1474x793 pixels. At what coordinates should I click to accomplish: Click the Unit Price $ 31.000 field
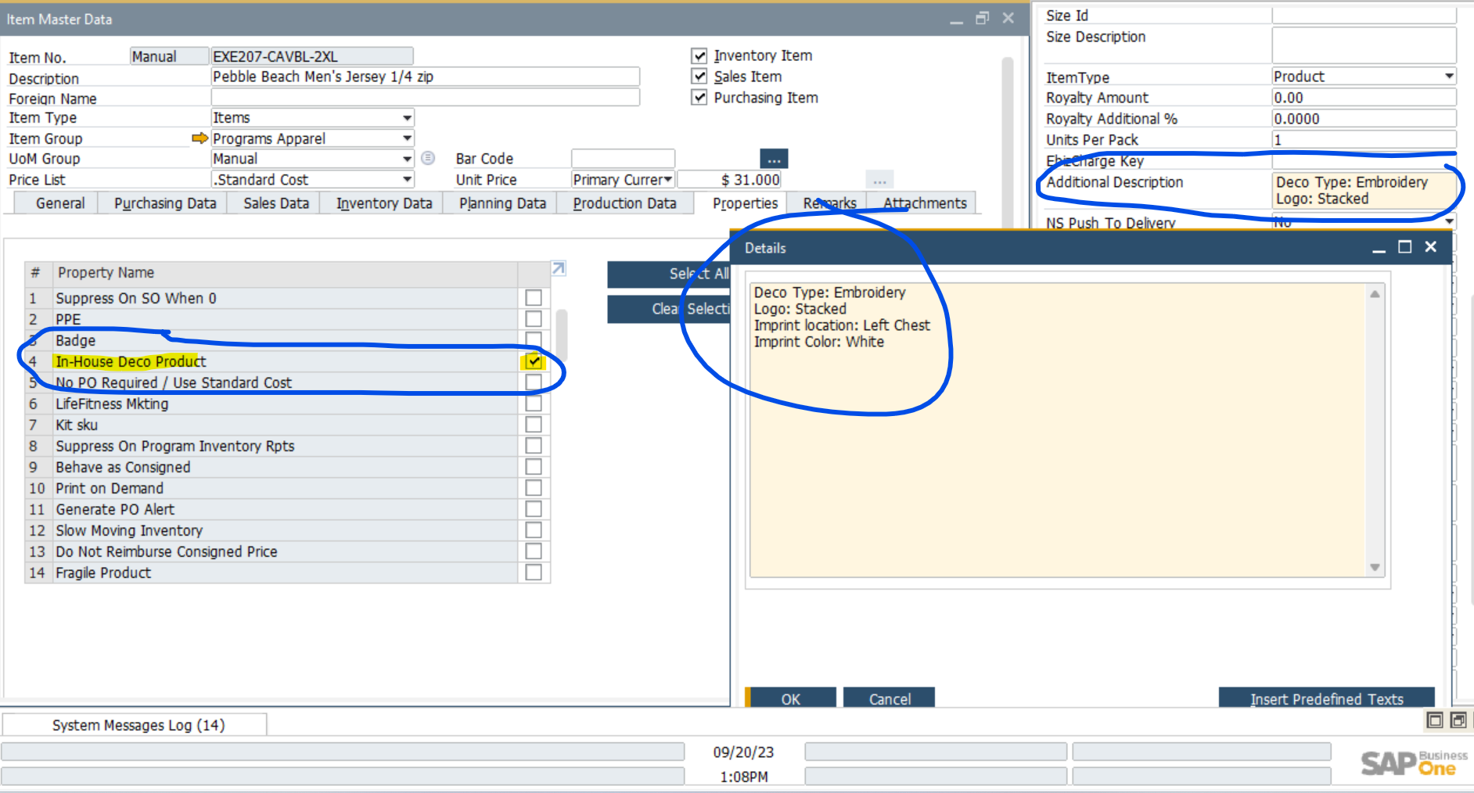pyautogui.click(x=729, y=180)
